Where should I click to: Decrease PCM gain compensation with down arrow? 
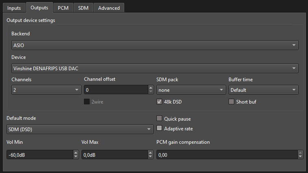pos(300,157)
